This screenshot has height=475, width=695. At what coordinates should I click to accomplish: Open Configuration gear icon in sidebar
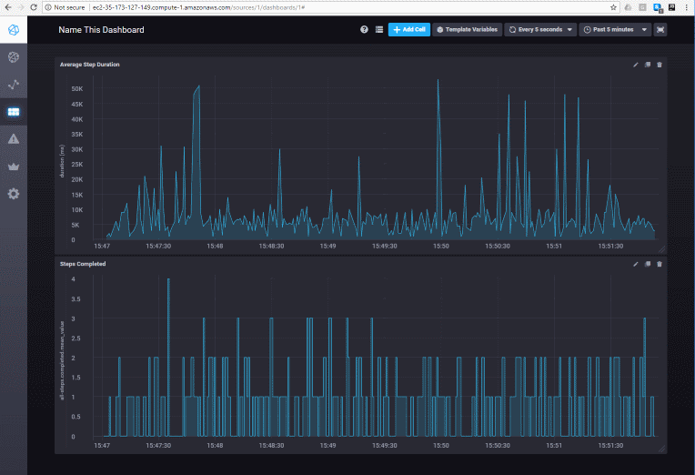click(14, 194)
